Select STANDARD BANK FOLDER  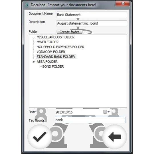(56, 57)
